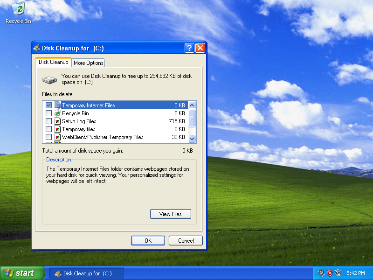Click the down arrow of the files scrollbar
The height and width of the screenshot is (280, 373).
pyautogui.click(x=192, y=138)
